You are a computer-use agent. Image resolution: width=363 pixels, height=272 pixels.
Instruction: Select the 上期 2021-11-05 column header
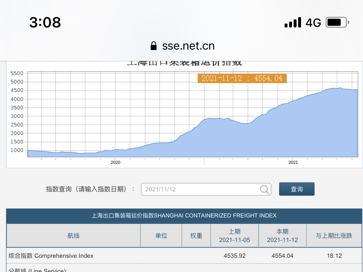tap(235, 236)
